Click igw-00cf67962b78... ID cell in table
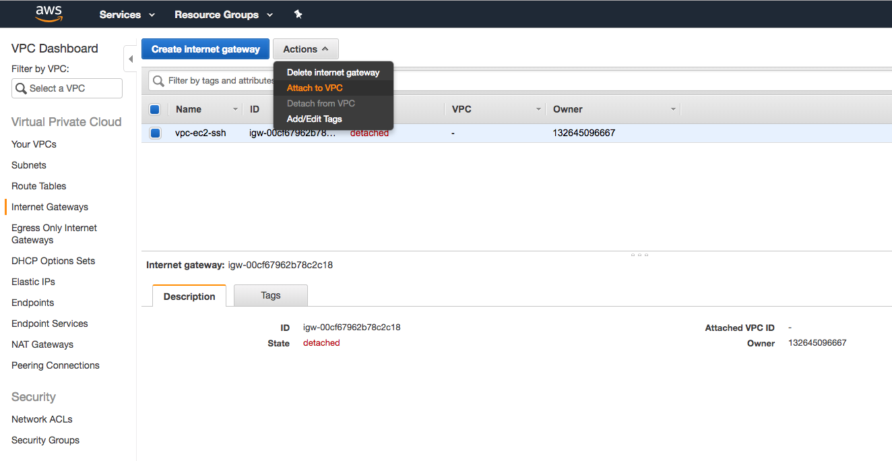This screenshot has height=461, width=892. [292, 133]
